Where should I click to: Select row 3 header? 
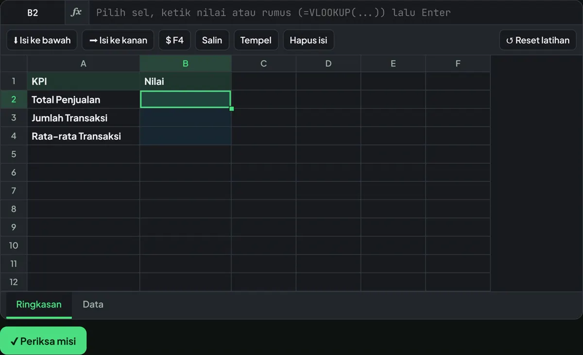[14, 118]
